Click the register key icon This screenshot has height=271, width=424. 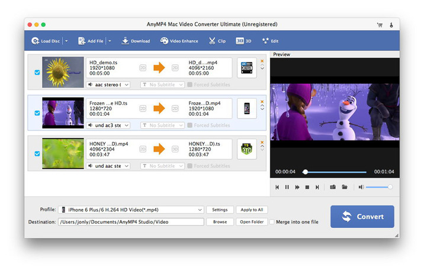pyautogui.click(x=391, y=25)
